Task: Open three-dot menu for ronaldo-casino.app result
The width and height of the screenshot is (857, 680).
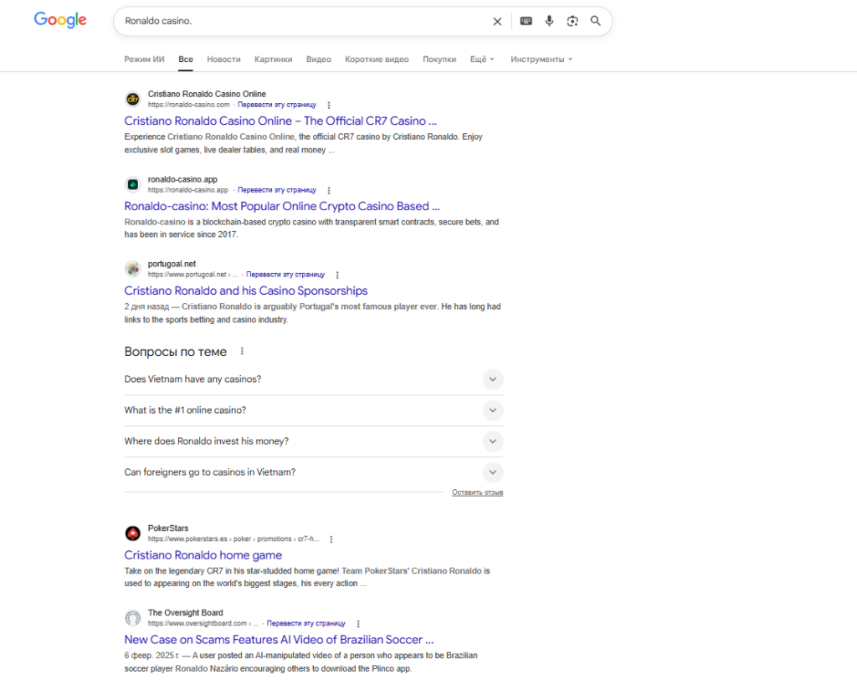Action: coord(328,190)
